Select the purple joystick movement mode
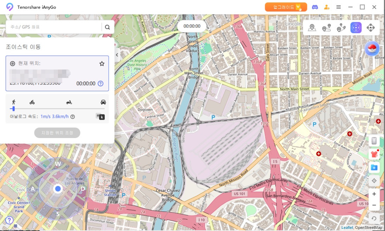The width and height of the screenshot is (385, 231). point(356,27)
